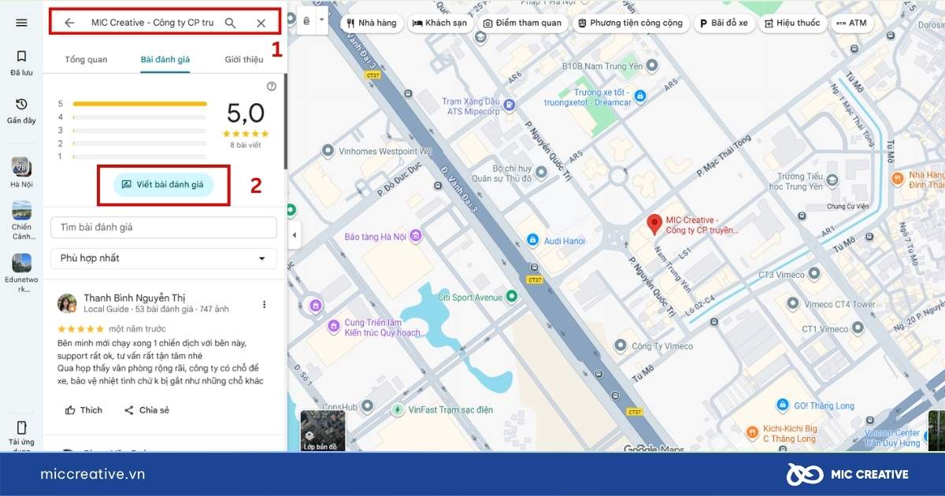Switch to the Giới thiệu tab
The image size is (945, 496).
pyautogui.click(x=244, y=60)
